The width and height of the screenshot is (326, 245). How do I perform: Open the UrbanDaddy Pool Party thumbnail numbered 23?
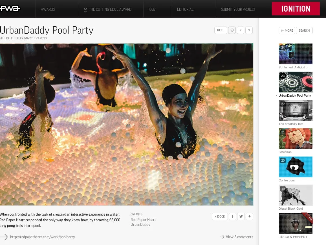(296, 82)
